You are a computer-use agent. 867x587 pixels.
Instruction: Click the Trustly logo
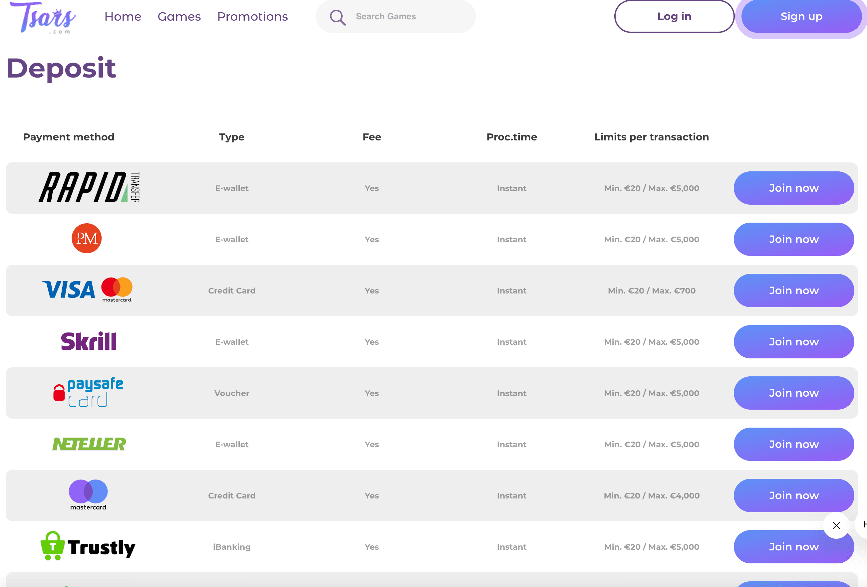(x=88, y=546)
